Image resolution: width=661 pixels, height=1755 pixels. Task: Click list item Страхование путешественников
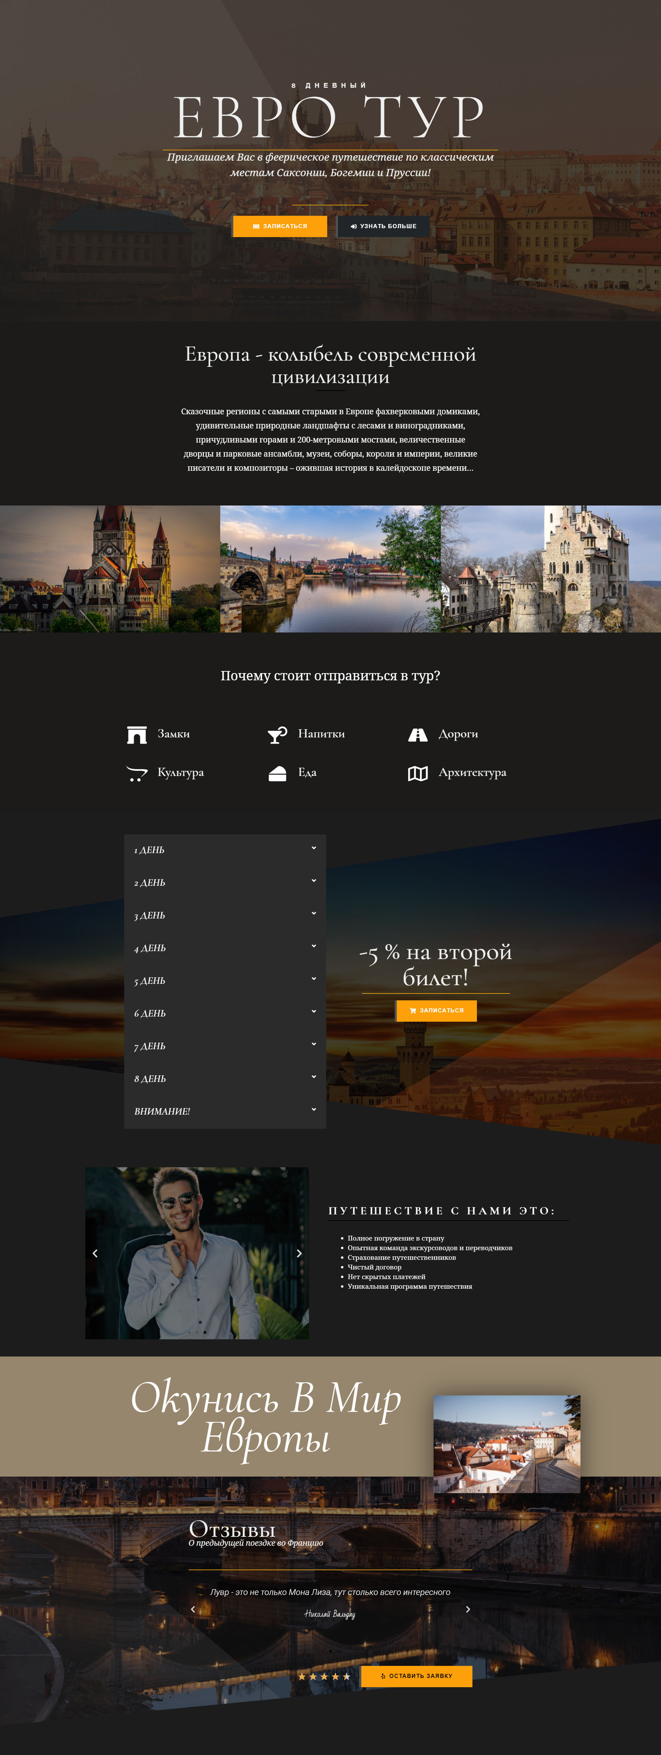click(401, 1258)
